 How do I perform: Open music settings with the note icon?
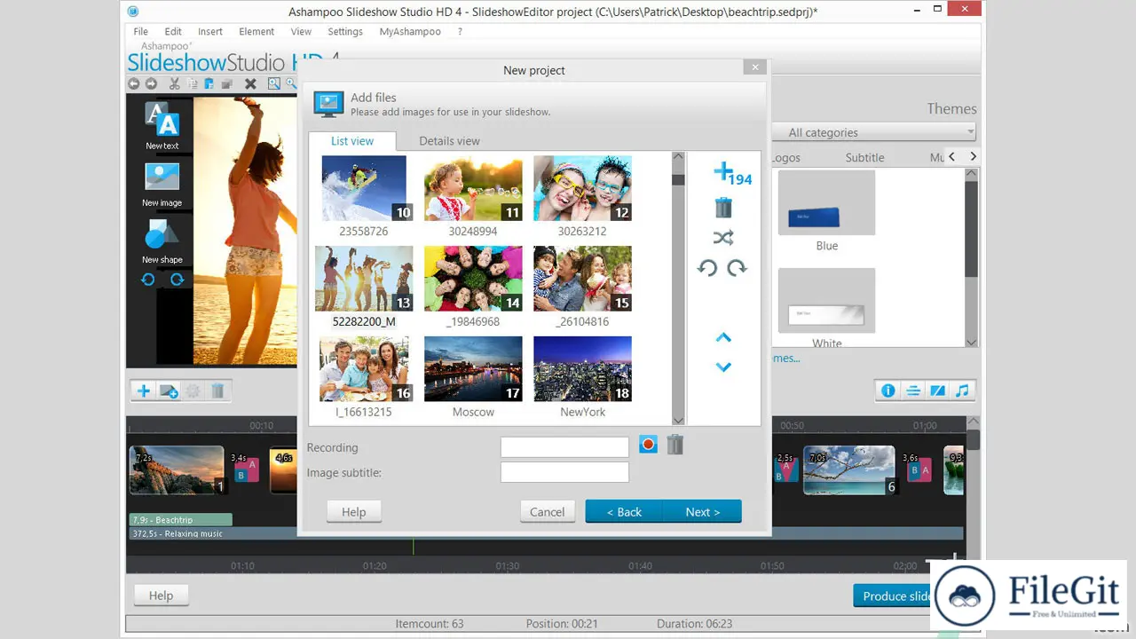pyautogui.click(x=962, y=390)
